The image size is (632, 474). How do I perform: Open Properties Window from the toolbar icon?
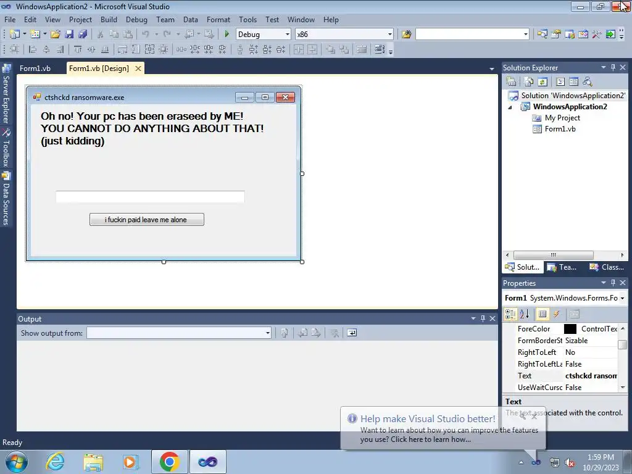click(556, 35)
